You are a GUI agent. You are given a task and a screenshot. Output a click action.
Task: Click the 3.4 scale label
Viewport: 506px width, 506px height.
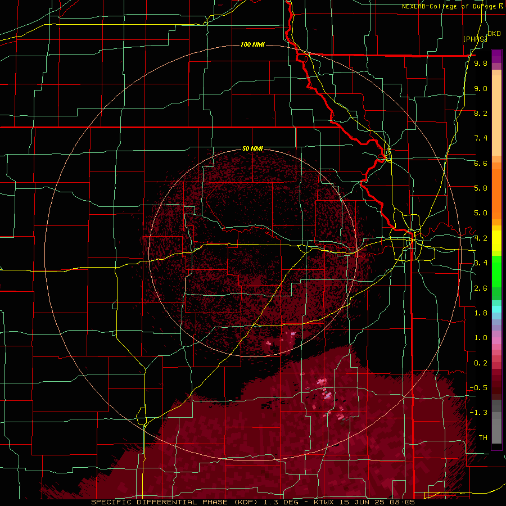[481, 263]
